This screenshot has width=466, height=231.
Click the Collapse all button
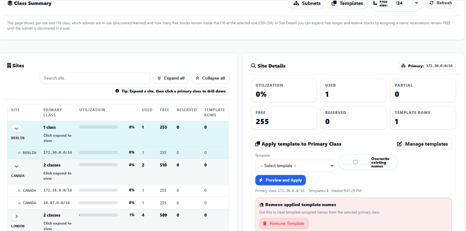(210, 78)
